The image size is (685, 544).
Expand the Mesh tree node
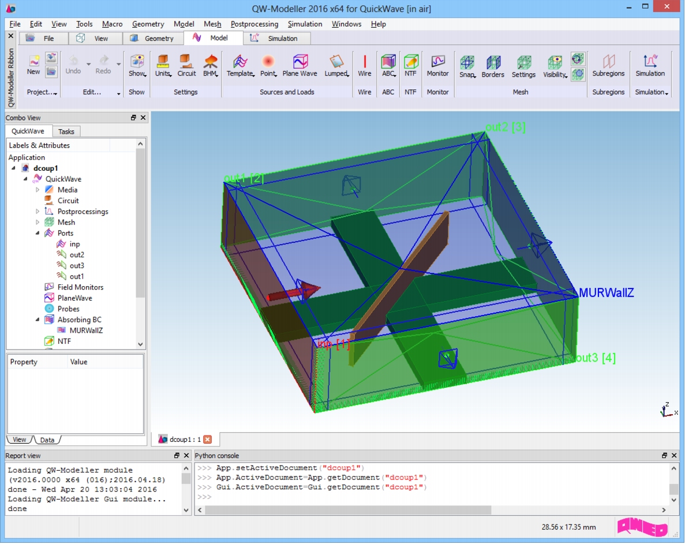tap(38, 222)
